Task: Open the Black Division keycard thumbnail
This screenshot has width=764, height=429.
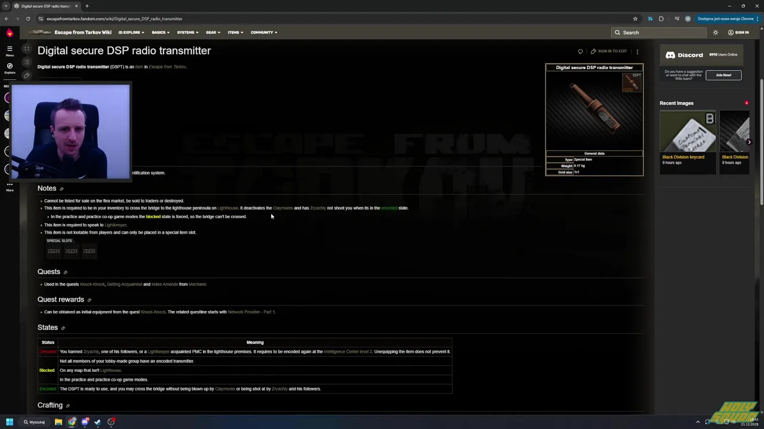Action: click(x=688, y=131)
